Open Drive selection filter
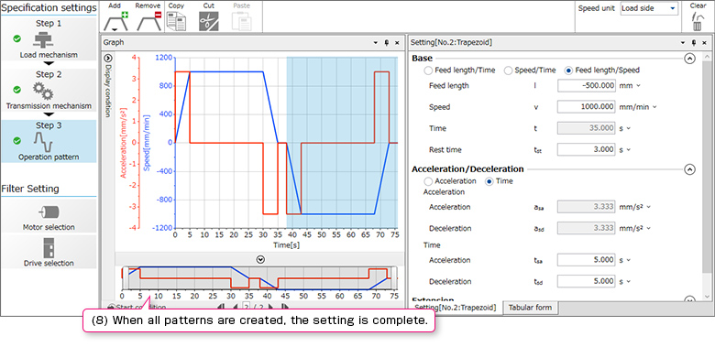This screenshot has height=347, width=715. click(x=49, y=252)
